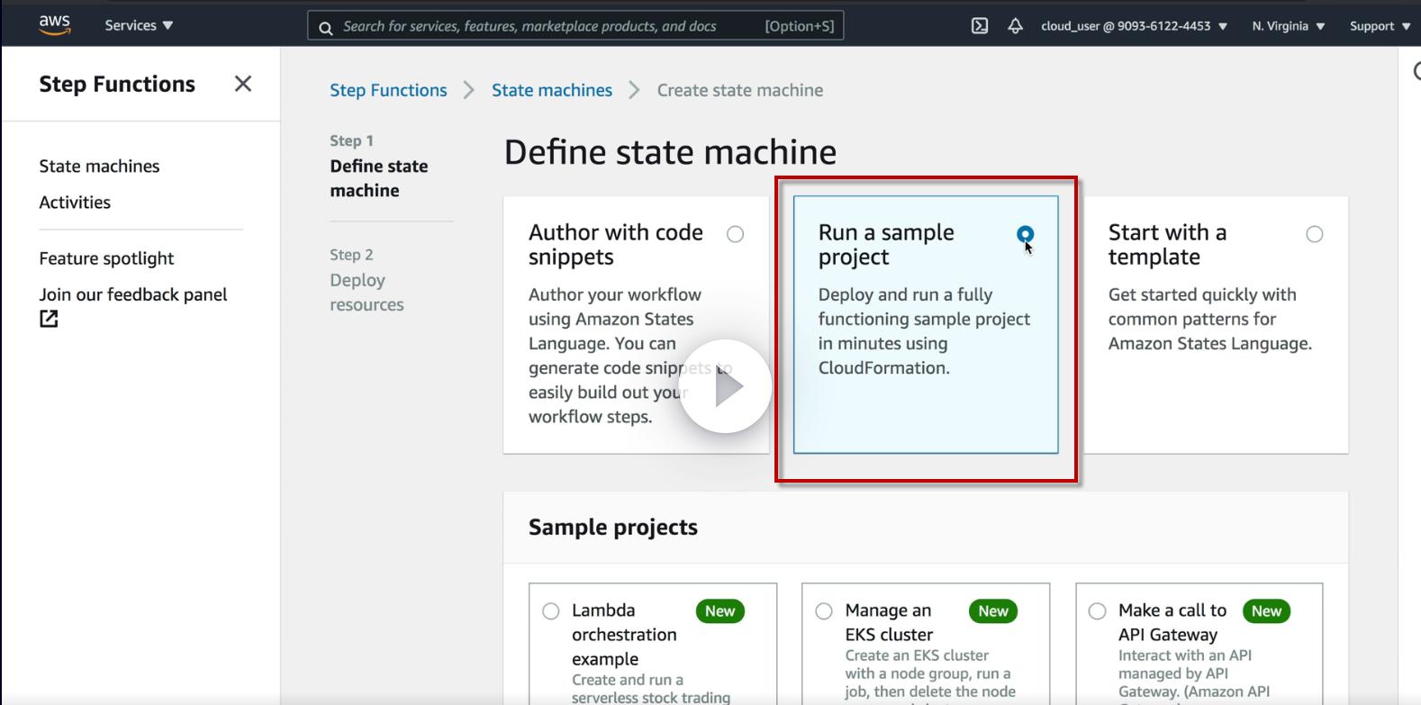Click the Step Functions breadcrumb link

tap(388, 90)
